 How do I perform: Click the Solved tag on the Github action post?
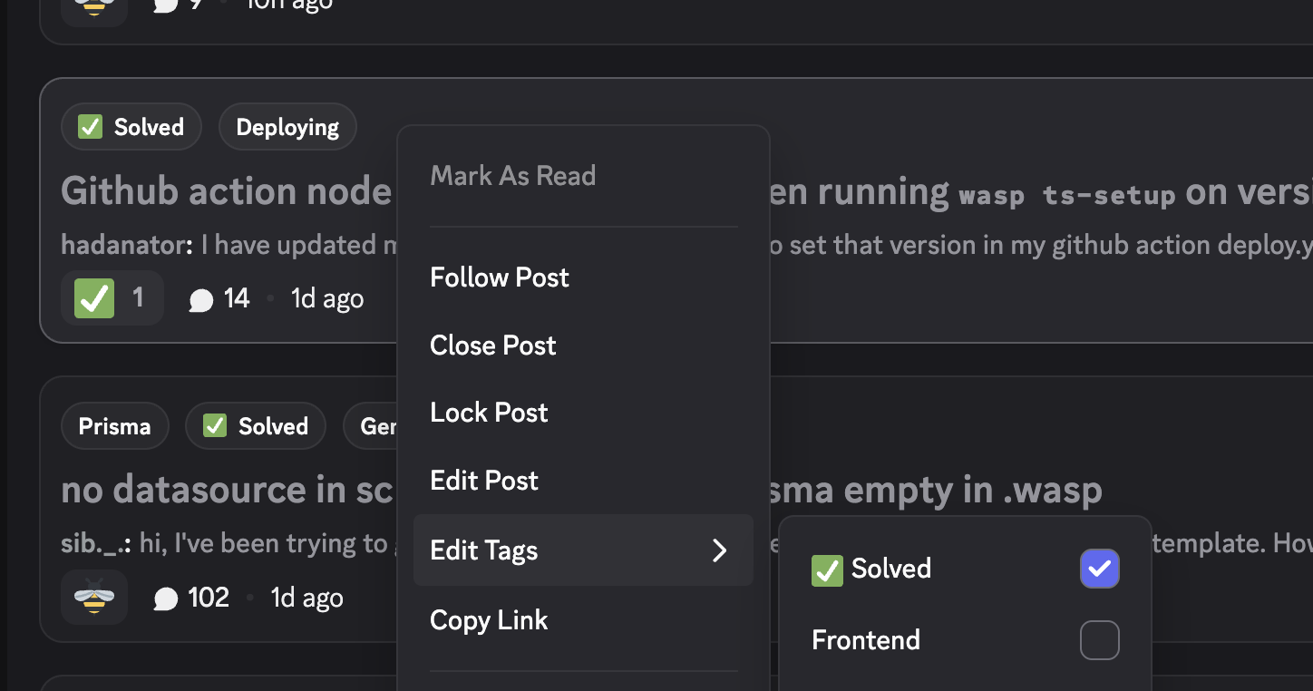[131, 127]
